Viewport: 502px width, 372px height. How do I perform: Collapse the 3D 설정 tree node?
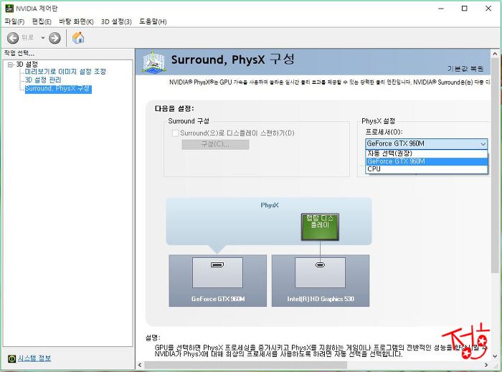[x=10, y=65]
